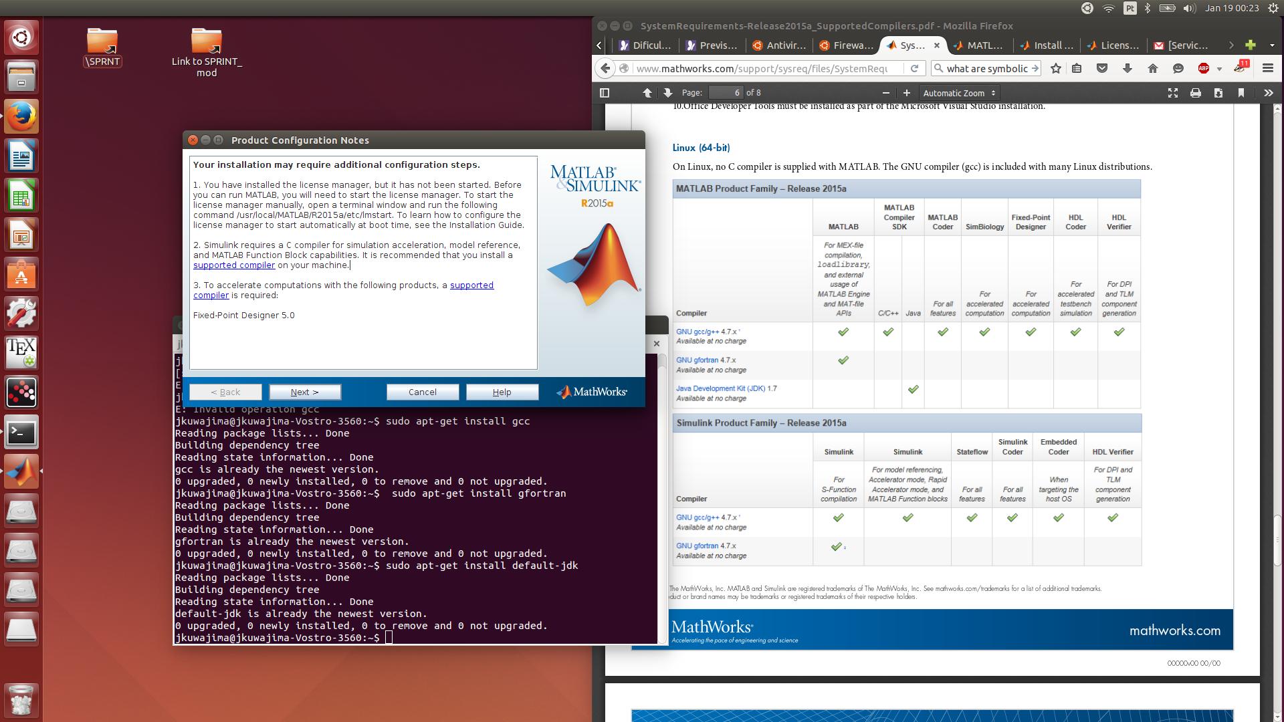Viewport: 1284px width, 722px height.
Task: Switch to the Antivir... tab
Action: (778, 45)
